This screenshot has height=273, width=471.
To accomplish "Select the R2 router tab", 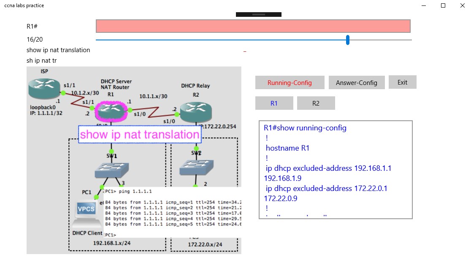I will tap(316, 103).
